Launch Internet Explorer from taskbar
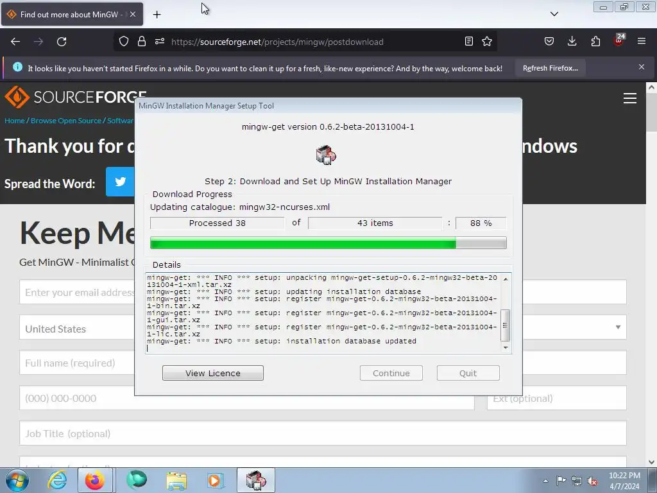Image resolution: width=657 pixels, height=493 pixels. 57,480
